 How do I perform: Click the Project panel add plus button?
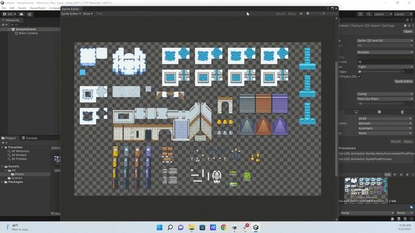coord(3,142)
